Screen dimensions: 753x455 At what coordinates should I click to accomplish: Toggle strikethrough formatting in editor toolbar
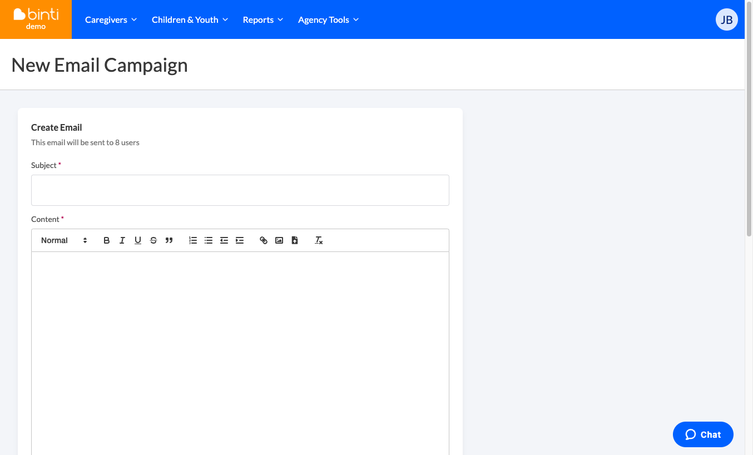point(153,240)
